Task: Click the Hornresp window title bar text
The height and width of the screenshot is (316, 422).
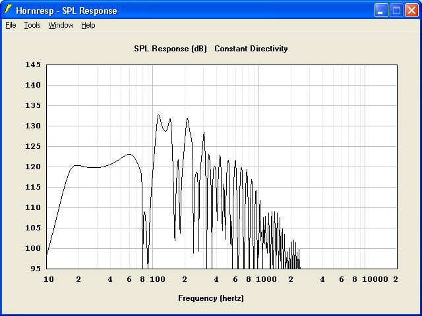Action: 67,11
